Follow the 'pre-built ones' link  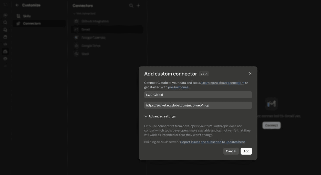pyautogui.click(x=178, y=87)
